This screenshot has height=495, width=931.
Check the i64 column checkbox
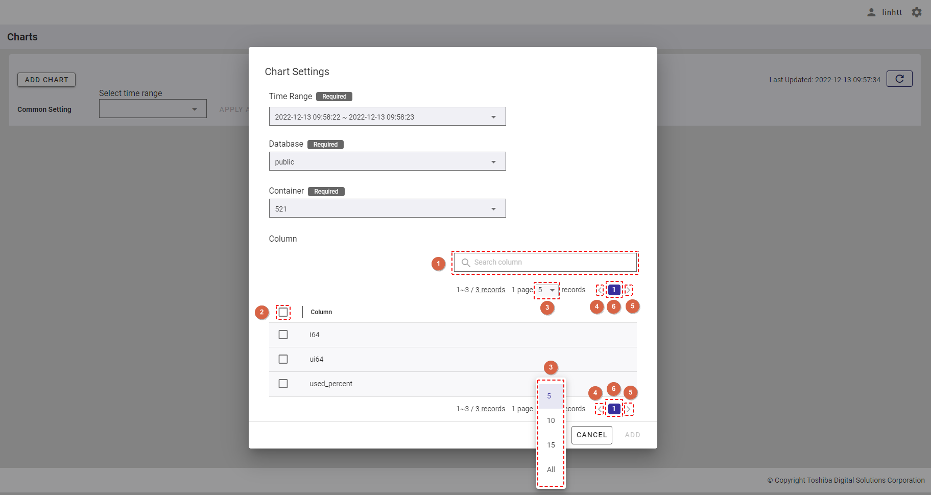[x=283, y=335]
